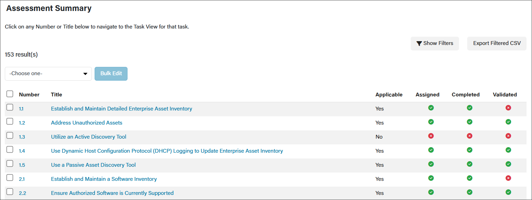Click the red Completed status icon for task 1.3
Viewport: 532px width, 200px height.
pos(470,136)
